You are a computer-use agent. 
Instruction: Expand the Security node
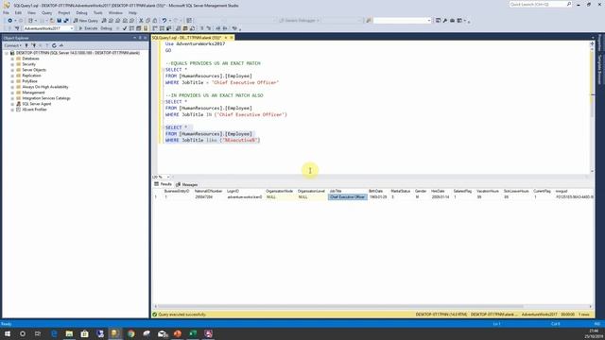pos(12,64)
